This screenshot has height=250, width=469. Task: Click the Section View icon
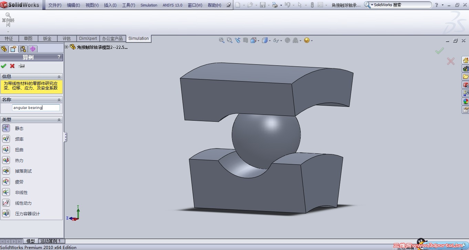[x=246, y=40]
